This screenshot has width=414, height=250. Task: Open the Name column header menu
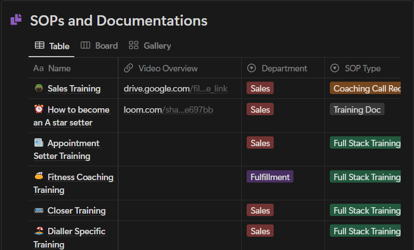pos(73,68)
